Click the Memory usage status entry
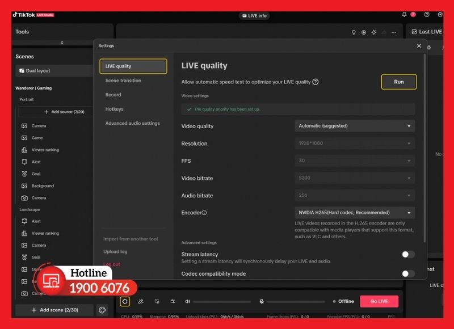This screenshot has width=454, height=329. point(165,317)
